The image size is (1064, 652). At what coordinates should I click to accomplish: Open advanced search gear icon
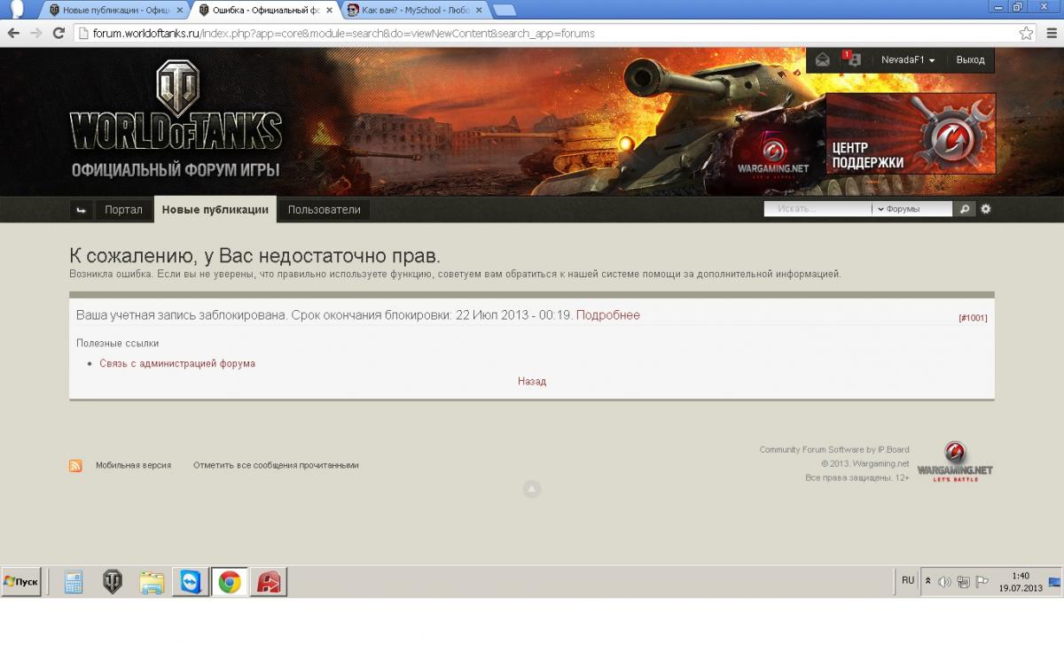pos(985,209)
